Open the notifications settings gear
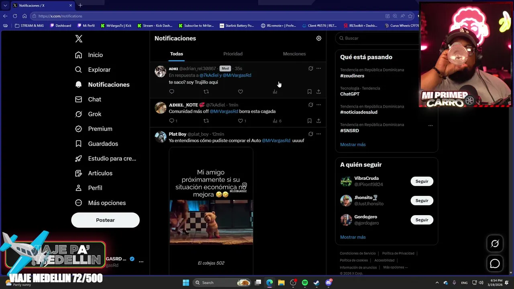The height and width of the screenshot is (289, 514). 319,38
